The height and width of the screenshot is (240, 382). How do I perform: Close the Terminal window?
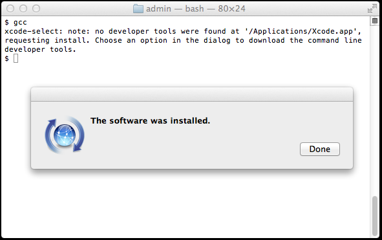pyautogui.click(x=10, y=8)
